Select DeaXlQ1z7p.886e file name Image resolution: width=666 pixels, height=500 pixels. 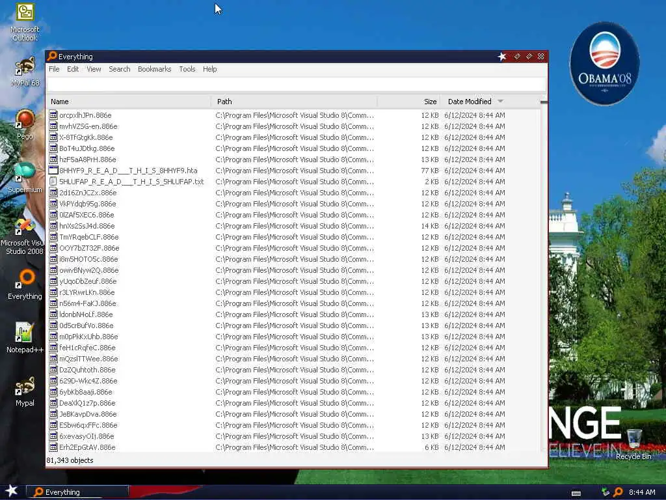point(87,402)
